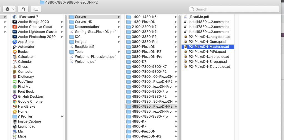Select the Adobe Photoshop 2020 icon

[15, 37]
